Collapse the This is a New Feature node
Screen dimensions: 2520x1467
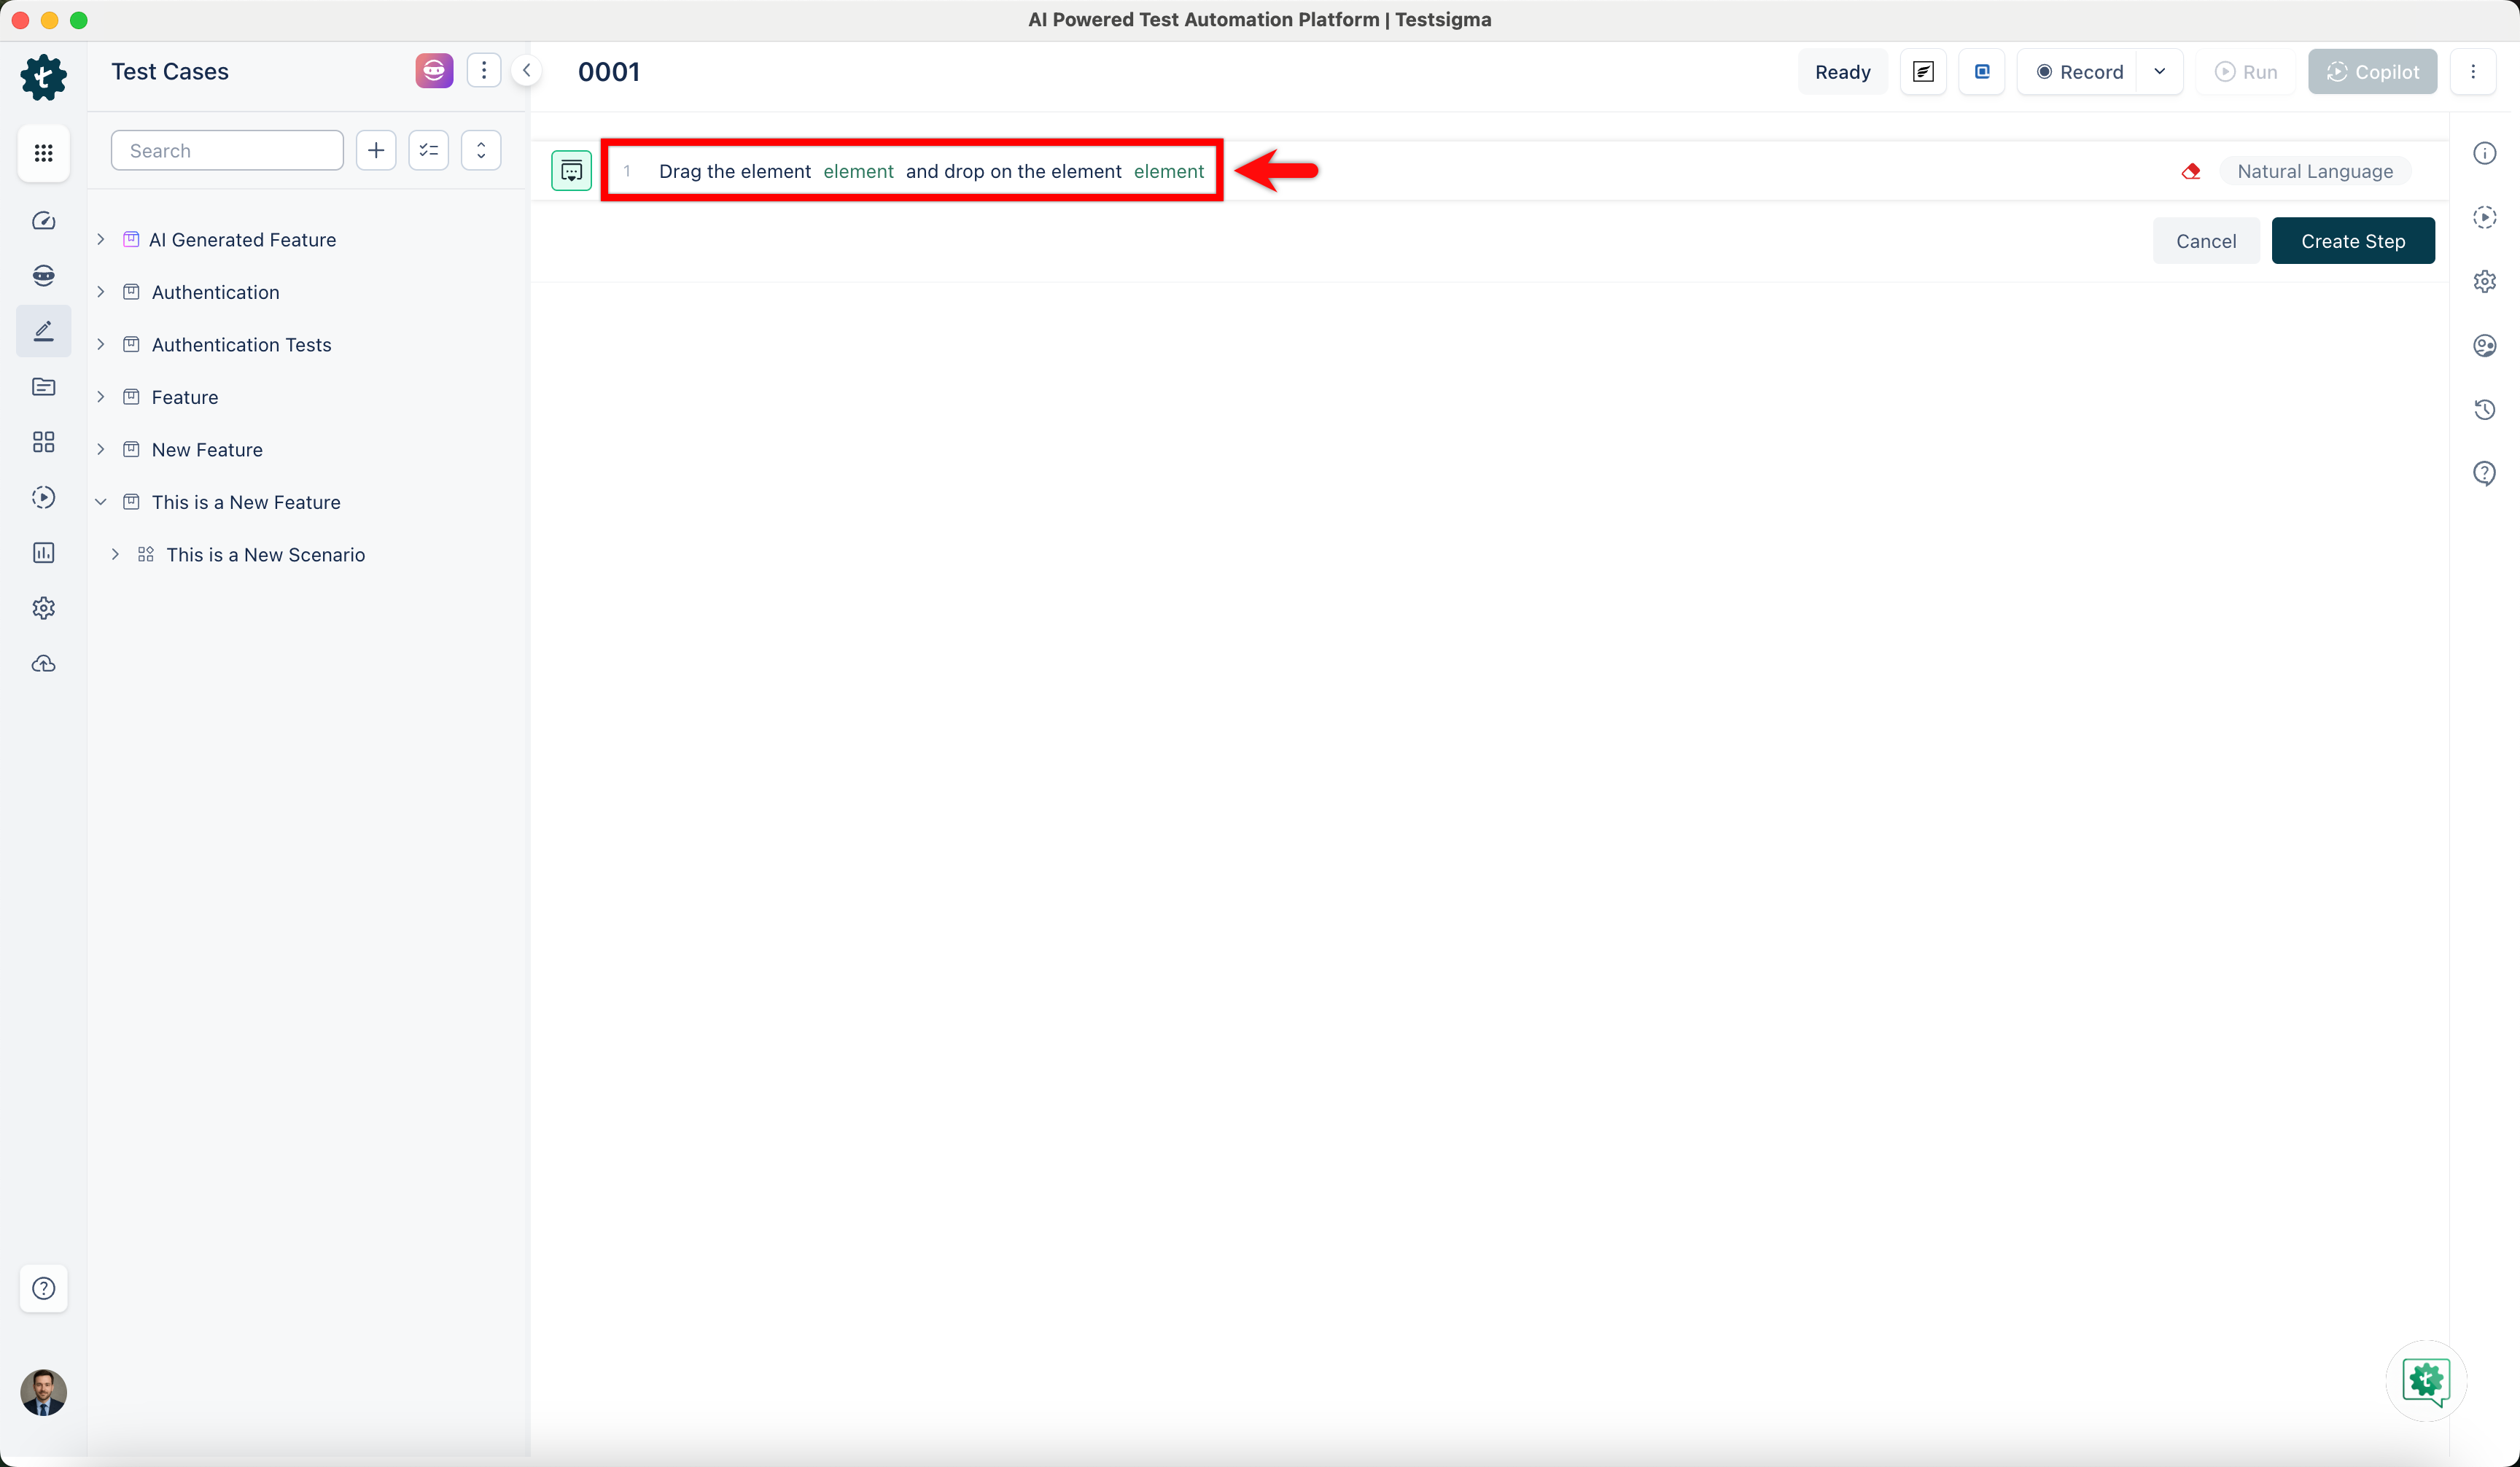click(101, 502)
